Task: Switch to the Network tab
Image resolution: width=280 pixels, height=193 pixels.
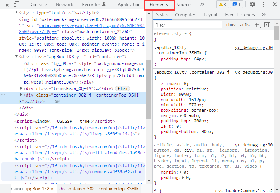Action: coord(64,5)
